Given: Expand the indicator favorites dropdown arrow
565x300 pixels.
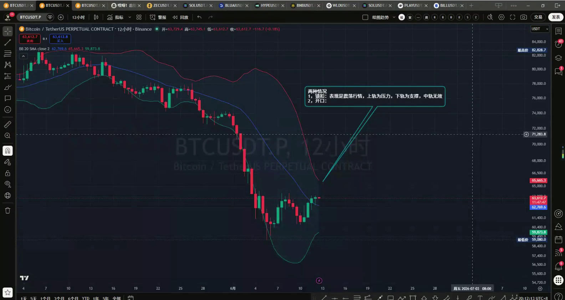Looking at the screenshot, I should tap(130, 17).
